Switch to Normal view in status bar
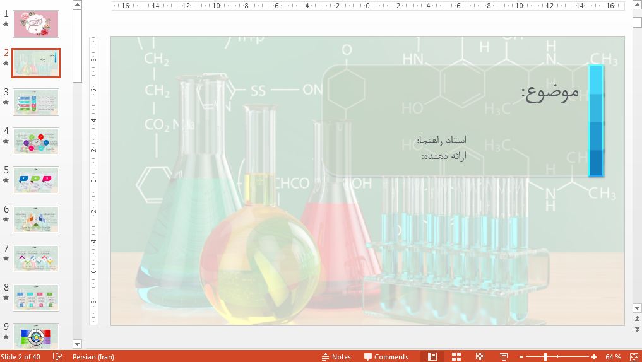Viewport: 642px width, 362px height. coord(432,356)
